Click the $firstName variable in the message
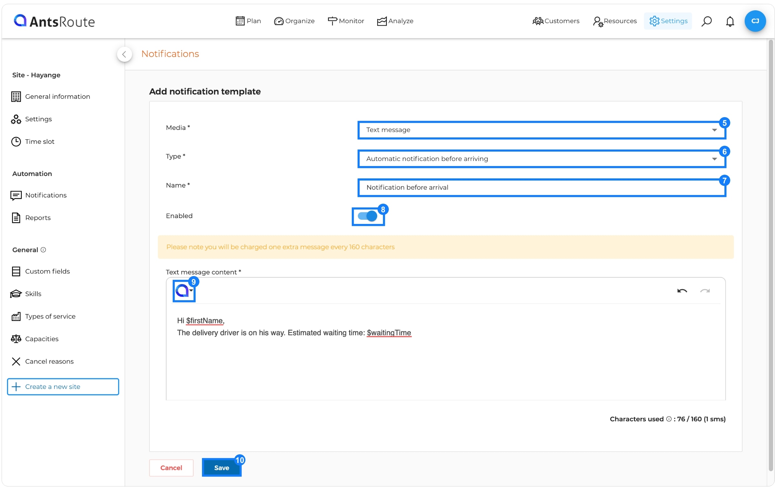Image resolution: width=776 pixels, height=490 pixels. click(204, 321)
